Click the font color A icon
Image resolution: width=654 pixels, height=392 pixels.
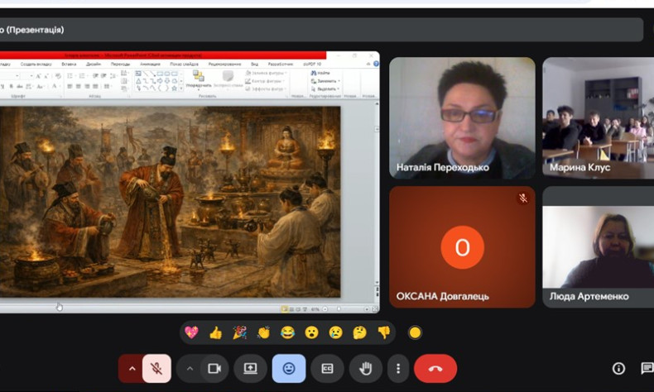[x=54, y=86]
